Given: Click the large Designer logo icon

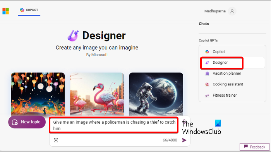Looking at the screenshot, I should pyautogui.click(x=73, y=36).
